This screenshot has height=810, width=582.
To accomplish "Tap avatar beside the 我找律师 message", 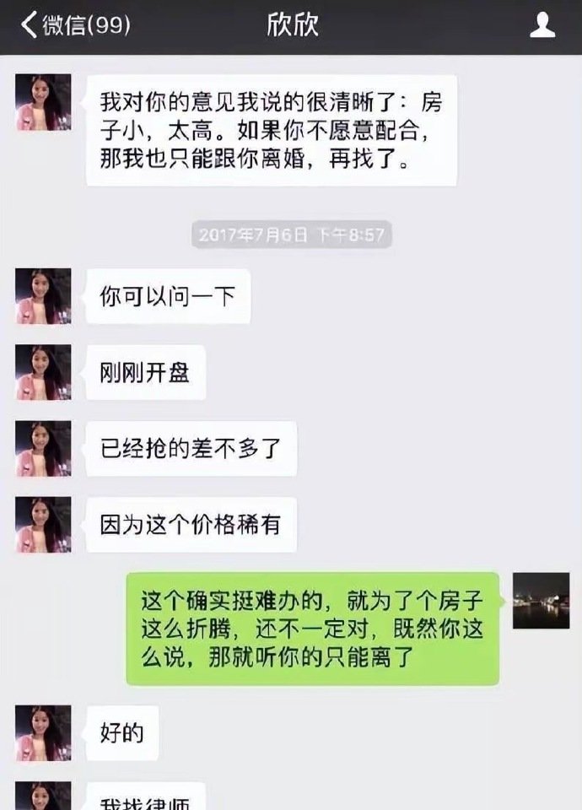I will tap(43, 796).
